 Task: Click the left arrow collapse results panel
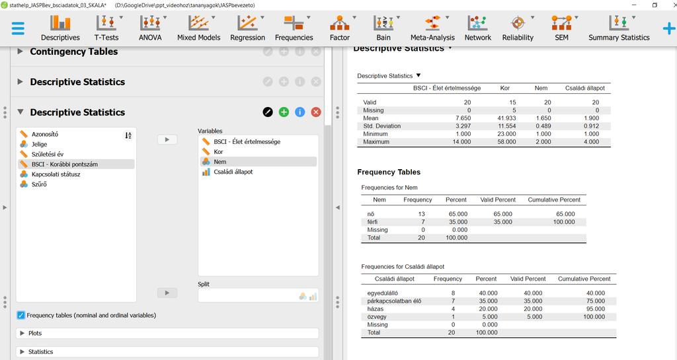pos(338,207)
